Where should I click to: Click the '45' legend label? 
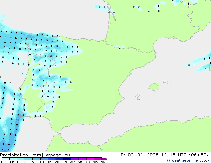coord(95,162)
